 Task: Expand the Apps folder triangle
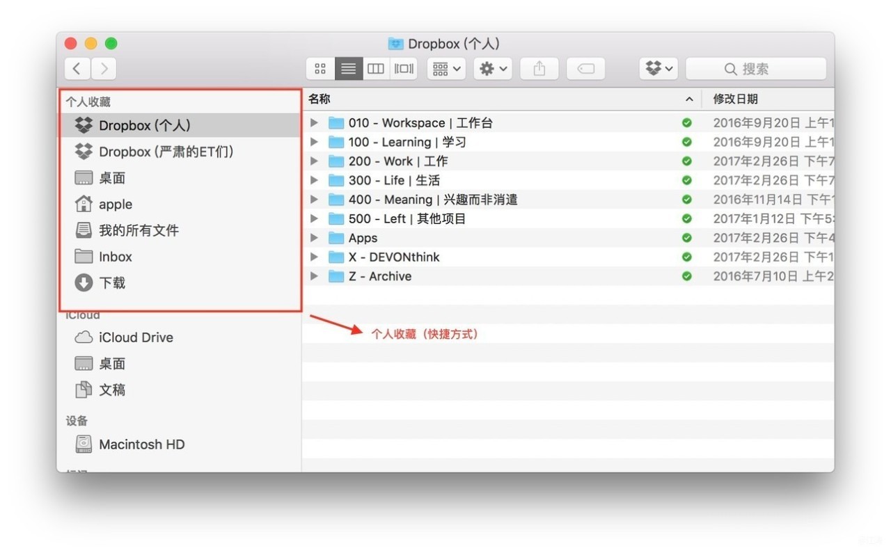[x=314, y=238]
